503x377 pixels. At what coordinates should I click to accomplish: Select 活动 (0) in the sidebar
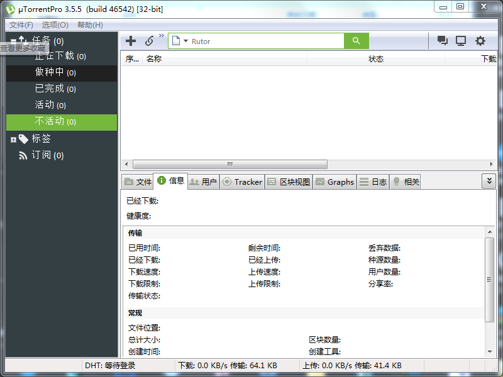(x=62, y=105)
